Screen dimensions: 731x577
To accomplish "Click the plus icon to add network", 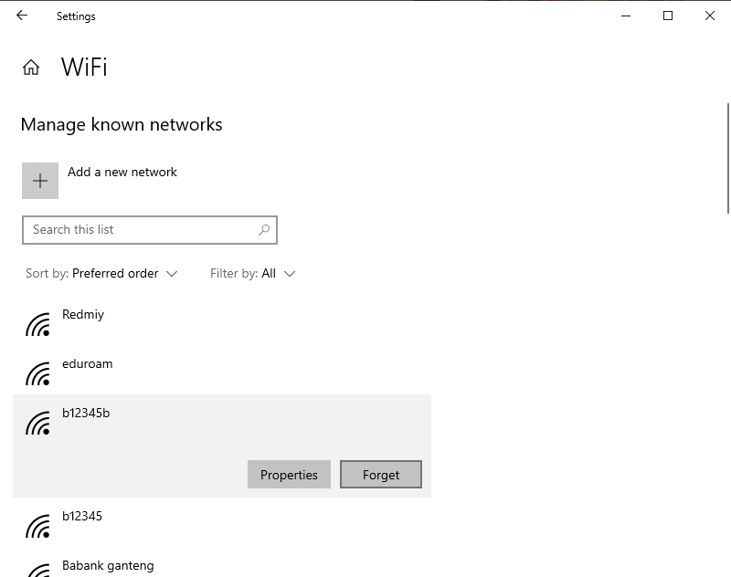I will tap(40, 181).
